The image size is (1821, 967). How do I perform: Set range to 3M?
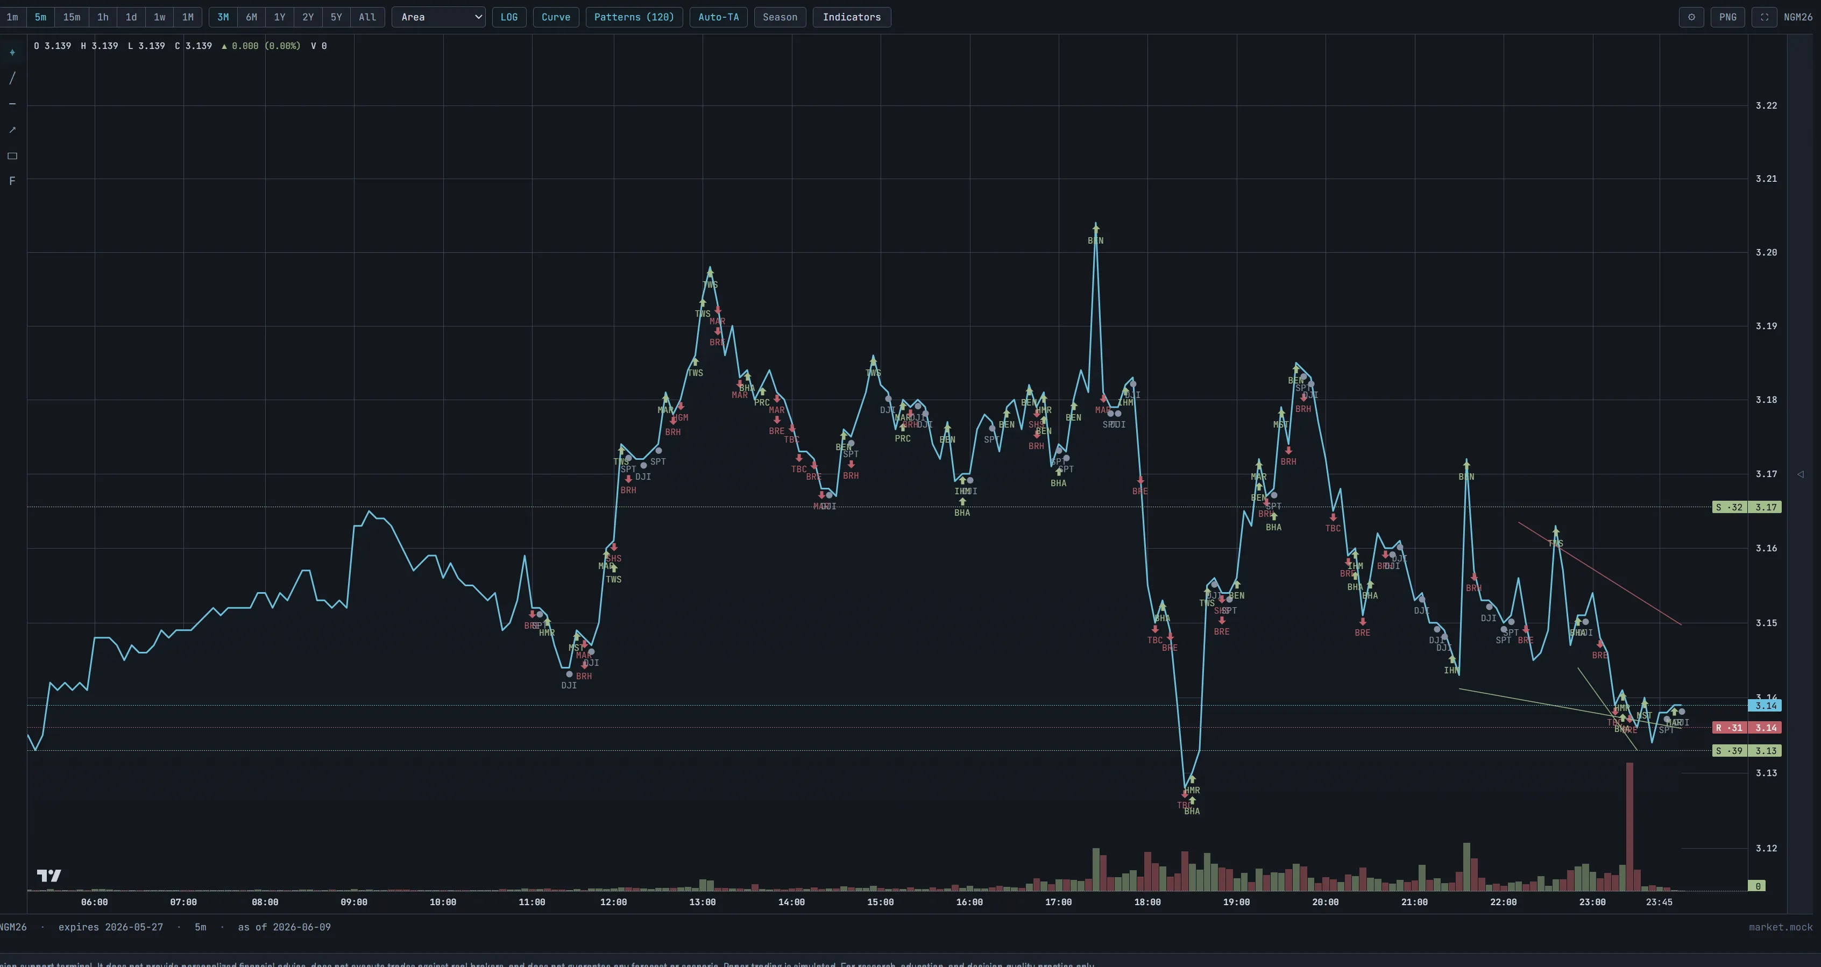[x=223, y=17]
